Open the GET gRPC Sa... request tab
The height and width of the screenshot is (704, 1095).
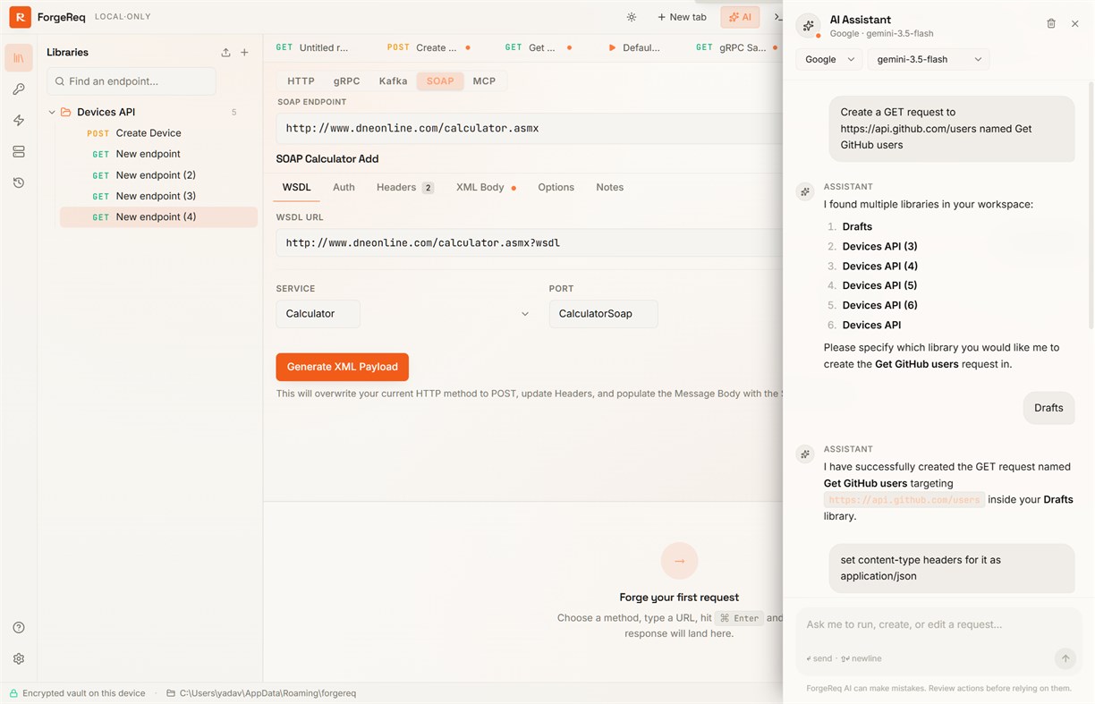point(735,47)
